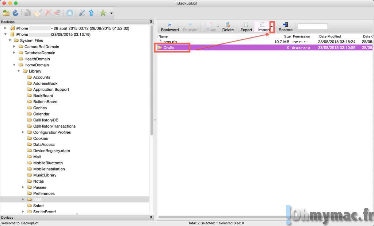The width and height of the screenshot is (374, 226).
Task: Open the wrench and screwdriver tools icon
Action: click(x=81, y=13)
